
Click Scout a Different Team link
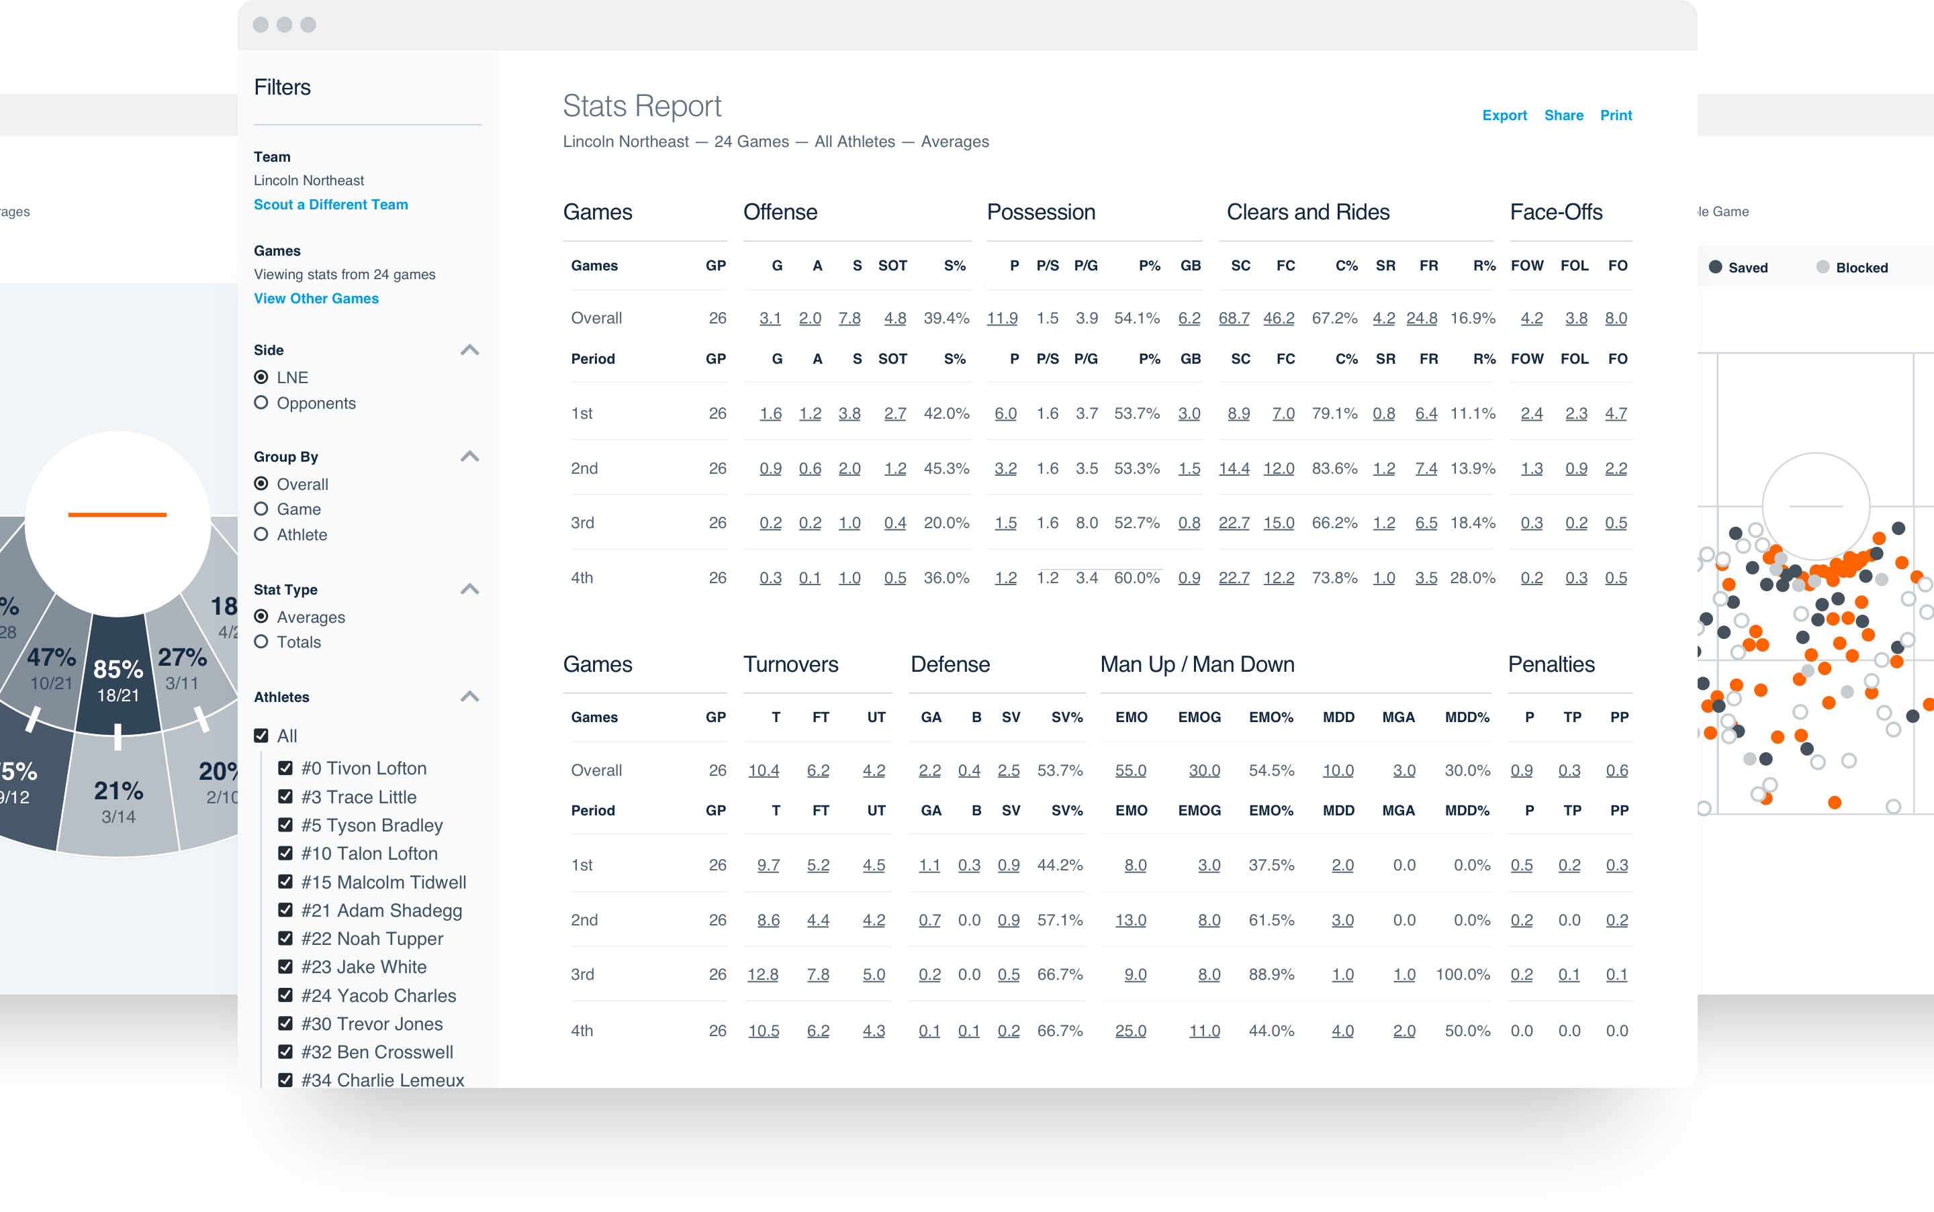[330, 205]
